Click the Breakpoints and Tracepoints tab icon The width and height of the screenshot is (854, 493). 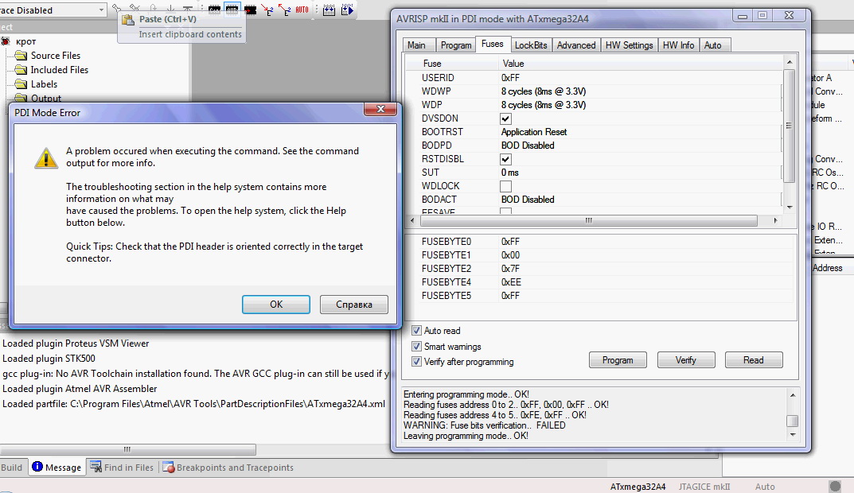(169, 468)
